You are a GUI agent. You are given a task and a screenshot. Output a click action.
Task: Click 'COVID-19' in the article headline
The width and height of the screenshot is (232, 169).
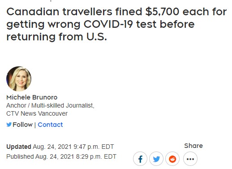pyautogui.click(x=108, y=24)
